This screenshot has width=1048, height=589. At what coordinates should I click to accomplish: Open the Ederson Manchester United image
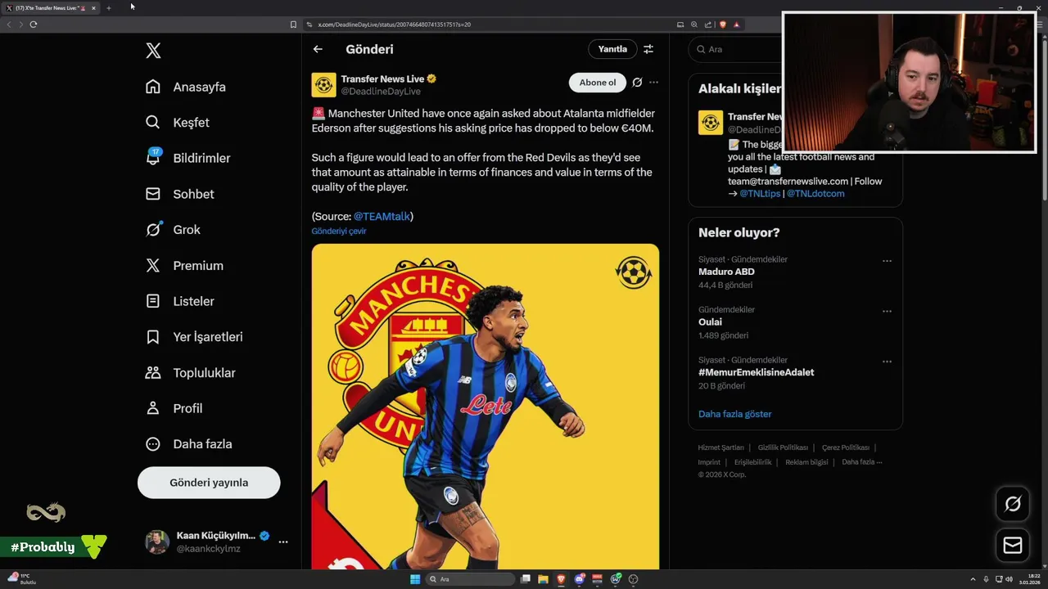pyautogui.click(x=485, y=407)
